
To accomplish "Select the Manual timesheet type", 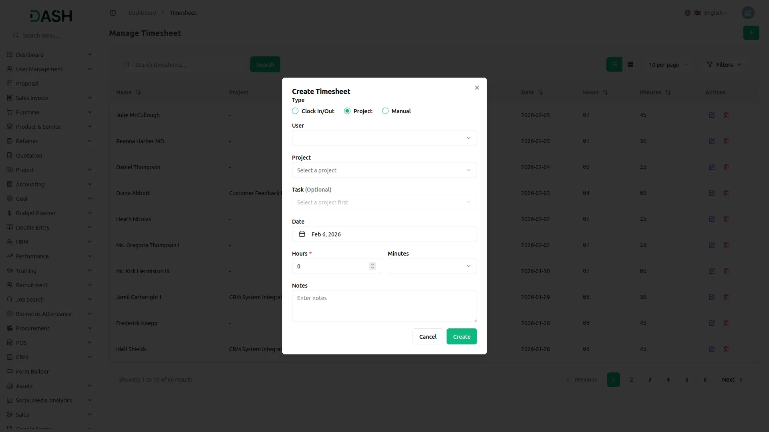I will tap(385, 111).
